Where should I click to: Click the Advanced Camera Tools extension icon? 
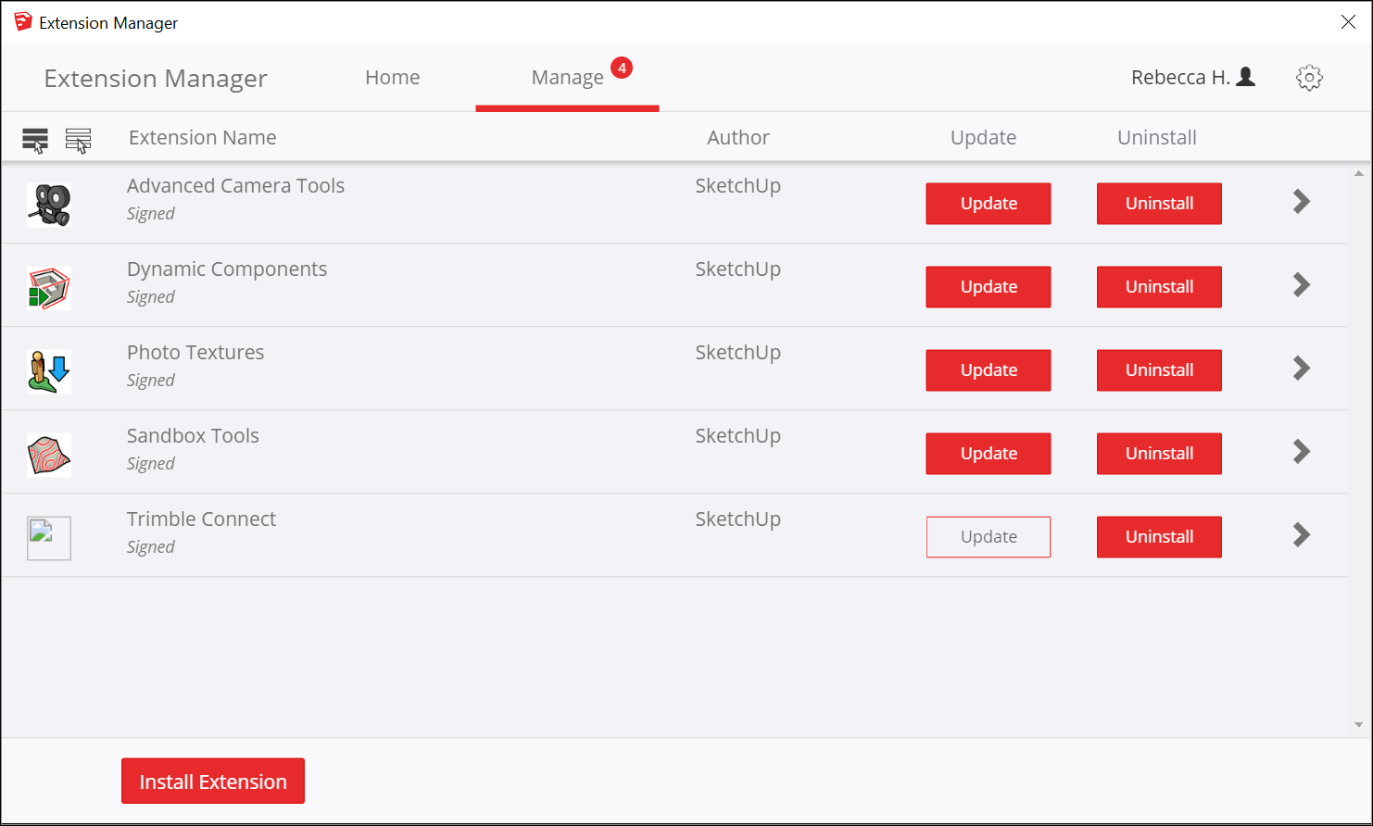[x=49, y=205]
